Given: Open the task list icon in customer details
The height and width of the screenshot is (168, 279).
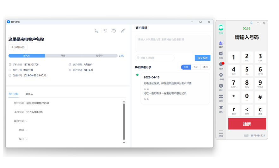Looking at the screenshot, I should [x=105, y=31].
